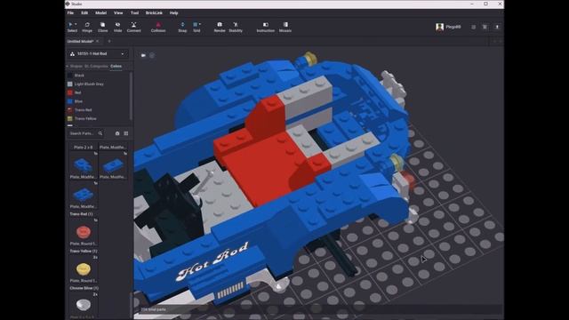This screenshot has width=569, height=320.
Task: Pick the first blue modified plate thumbnail
Action: [x=83, y=165]
